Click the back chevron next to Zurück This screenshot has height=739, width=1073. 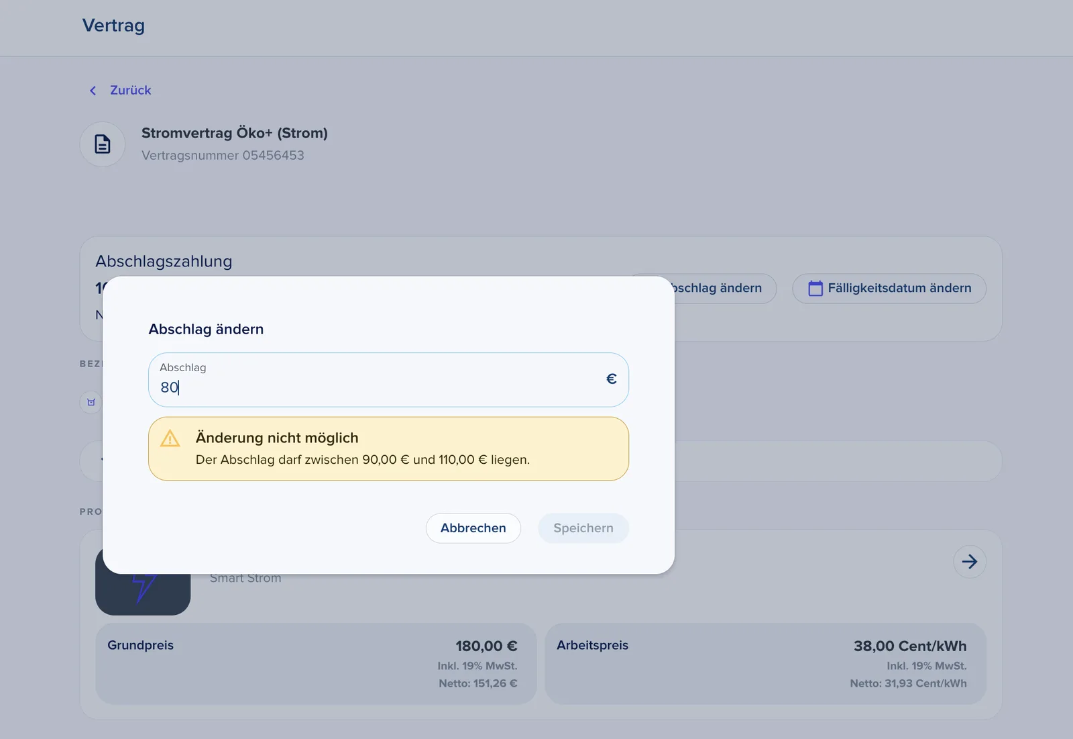pos(93,91)
